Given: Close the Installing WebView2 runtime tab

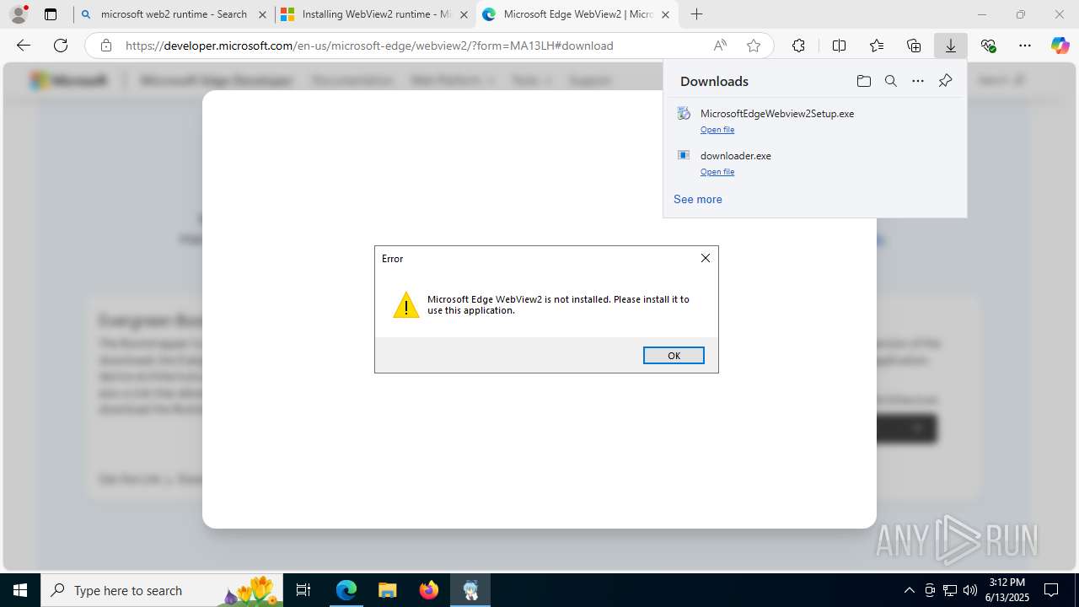Looking at the screenshot, I should [464, 14].
